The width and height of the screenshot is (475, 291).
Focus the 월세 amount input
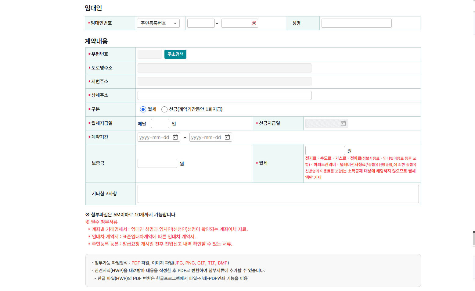point(325,151)
